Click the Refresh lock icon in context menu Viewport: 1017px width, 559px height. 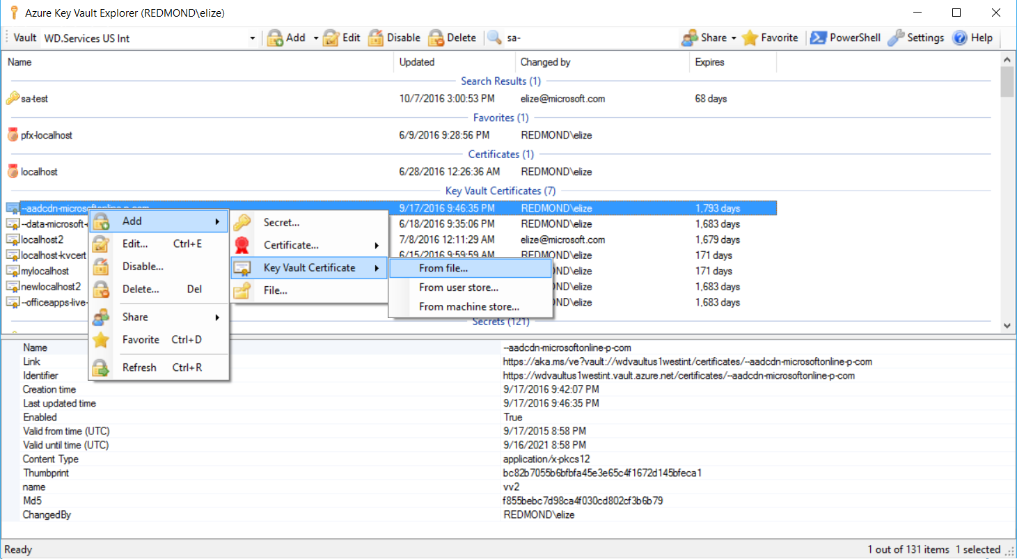102,368
